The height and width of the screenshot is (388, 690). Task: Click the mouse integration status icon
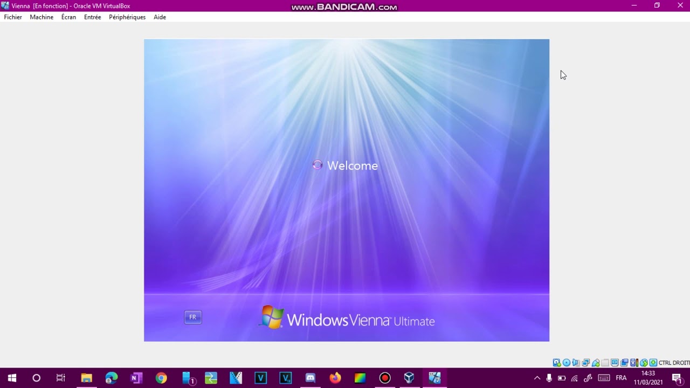point(644,363)
